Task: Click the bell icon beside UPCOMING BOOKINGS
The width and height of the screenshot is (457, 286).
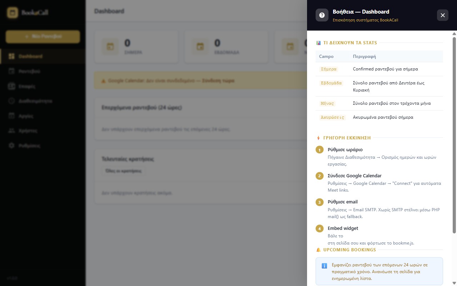Action: pos(318,250)
